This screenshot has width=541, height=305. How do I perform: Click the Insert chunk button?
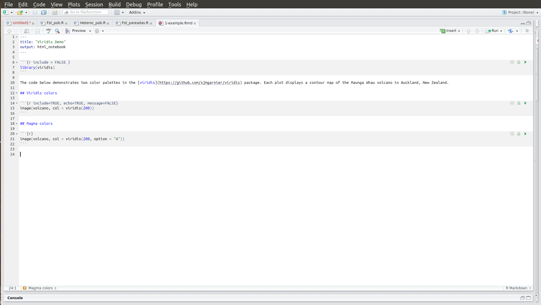(448, 31)
